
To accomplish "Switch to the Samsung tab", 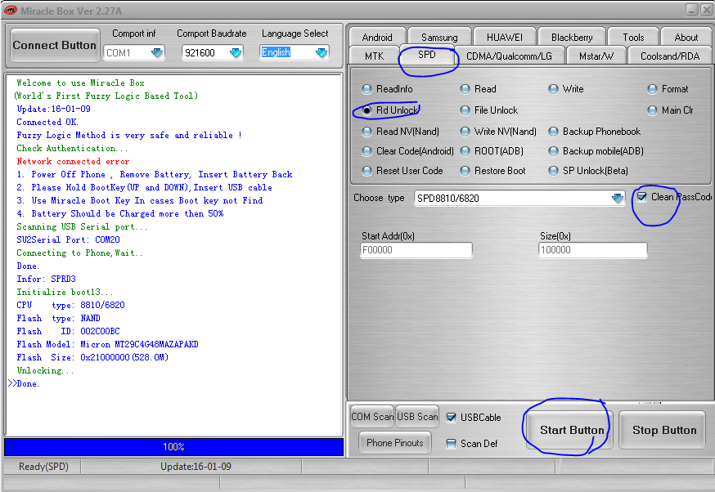I will (x=439, y=37).
